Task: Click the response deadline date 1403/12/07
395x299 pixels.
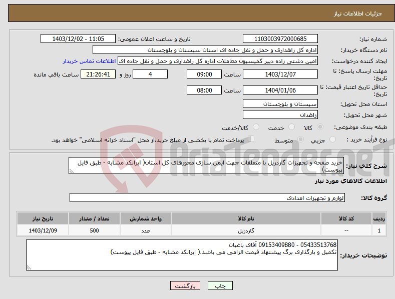Action: coord(280,74)
